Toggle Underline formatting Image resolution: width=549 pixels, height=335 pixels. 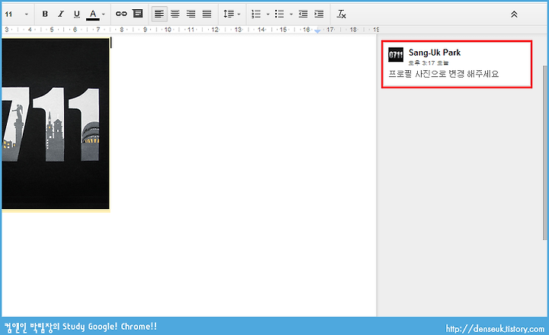(77, 14)
